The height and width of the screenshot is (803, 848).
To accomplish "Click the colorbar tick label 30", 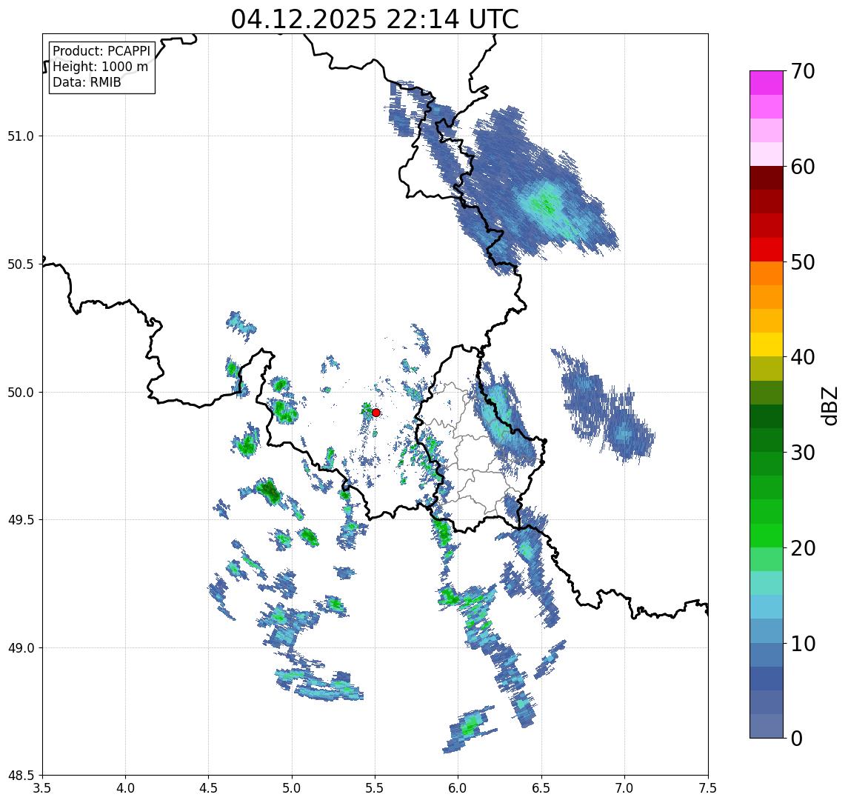I will [x=803, y=453].
